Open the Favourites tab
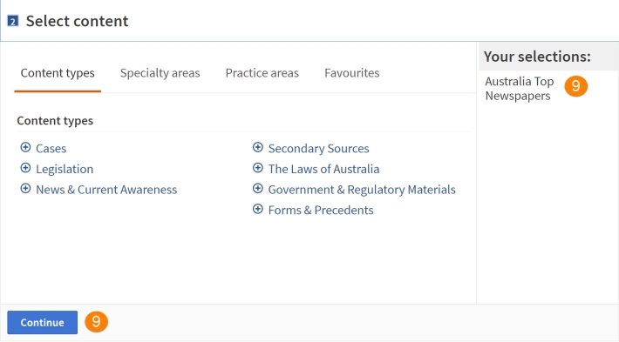This screenshot has height=342, width=619. pos(351,73)
